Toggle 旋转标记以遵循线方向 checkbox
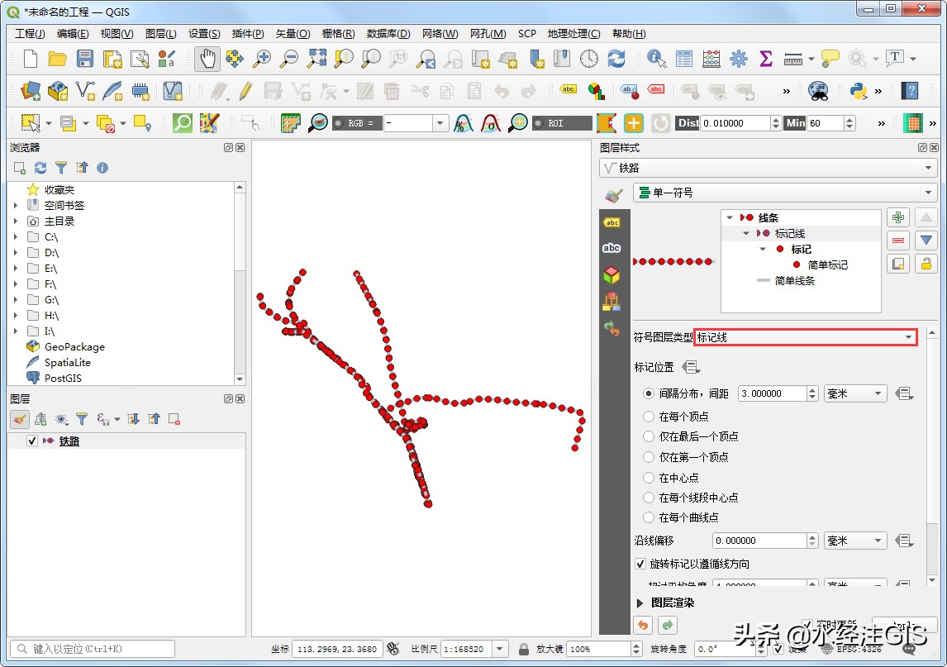 coord(640,565)
